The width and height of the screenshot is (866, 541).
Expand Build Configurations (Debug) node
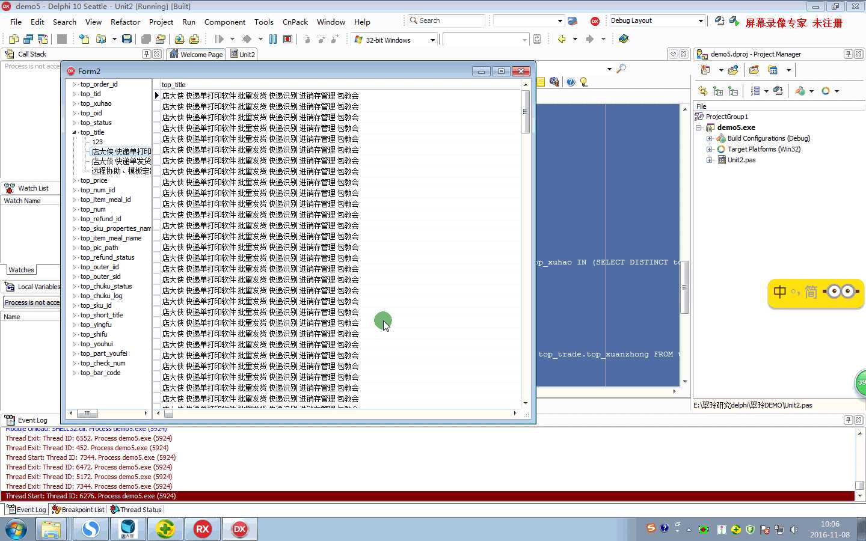(x=709, y=138)
